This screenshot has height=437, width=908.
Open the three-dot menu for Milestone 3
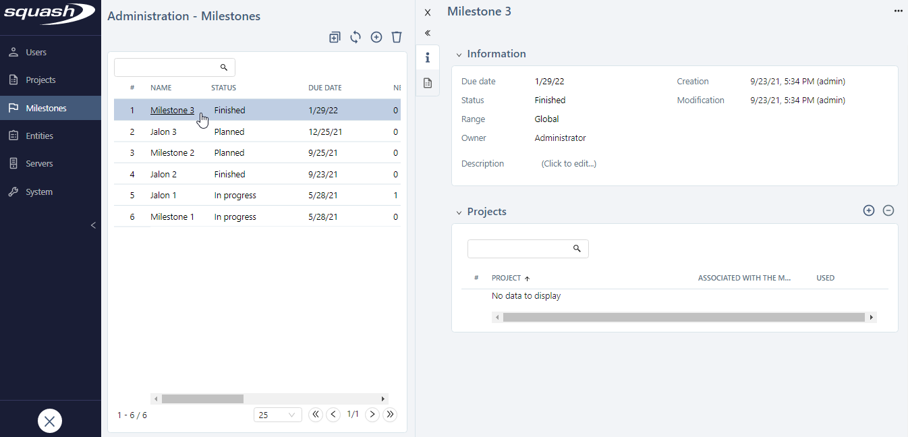coord(898,11)
